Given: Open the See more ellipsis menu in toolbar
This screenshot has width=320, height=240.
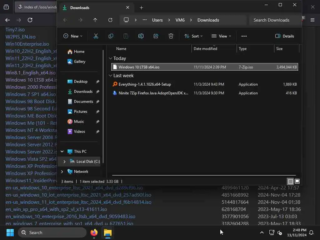Looking at the screenshot, I should pos(244,36).
